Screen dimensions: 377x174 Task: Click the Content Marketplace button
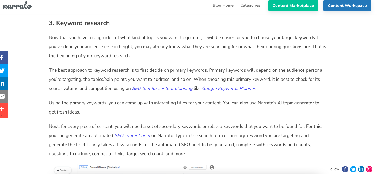[x=293, y=6]
